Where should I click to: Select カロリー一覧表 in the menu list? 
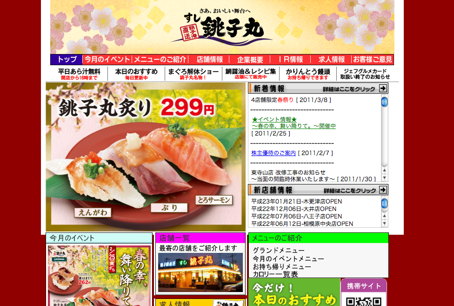[275, 274]
